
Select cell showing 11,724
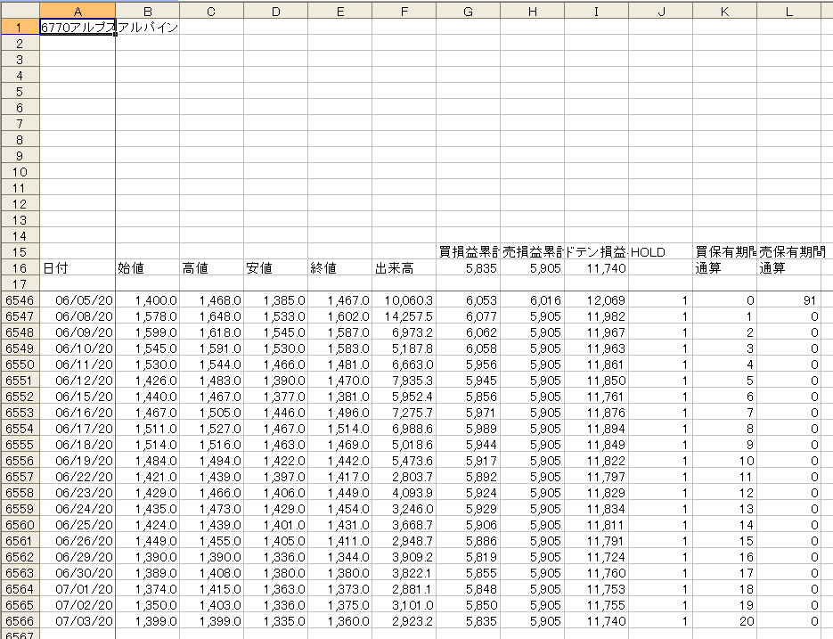(597, 557)
